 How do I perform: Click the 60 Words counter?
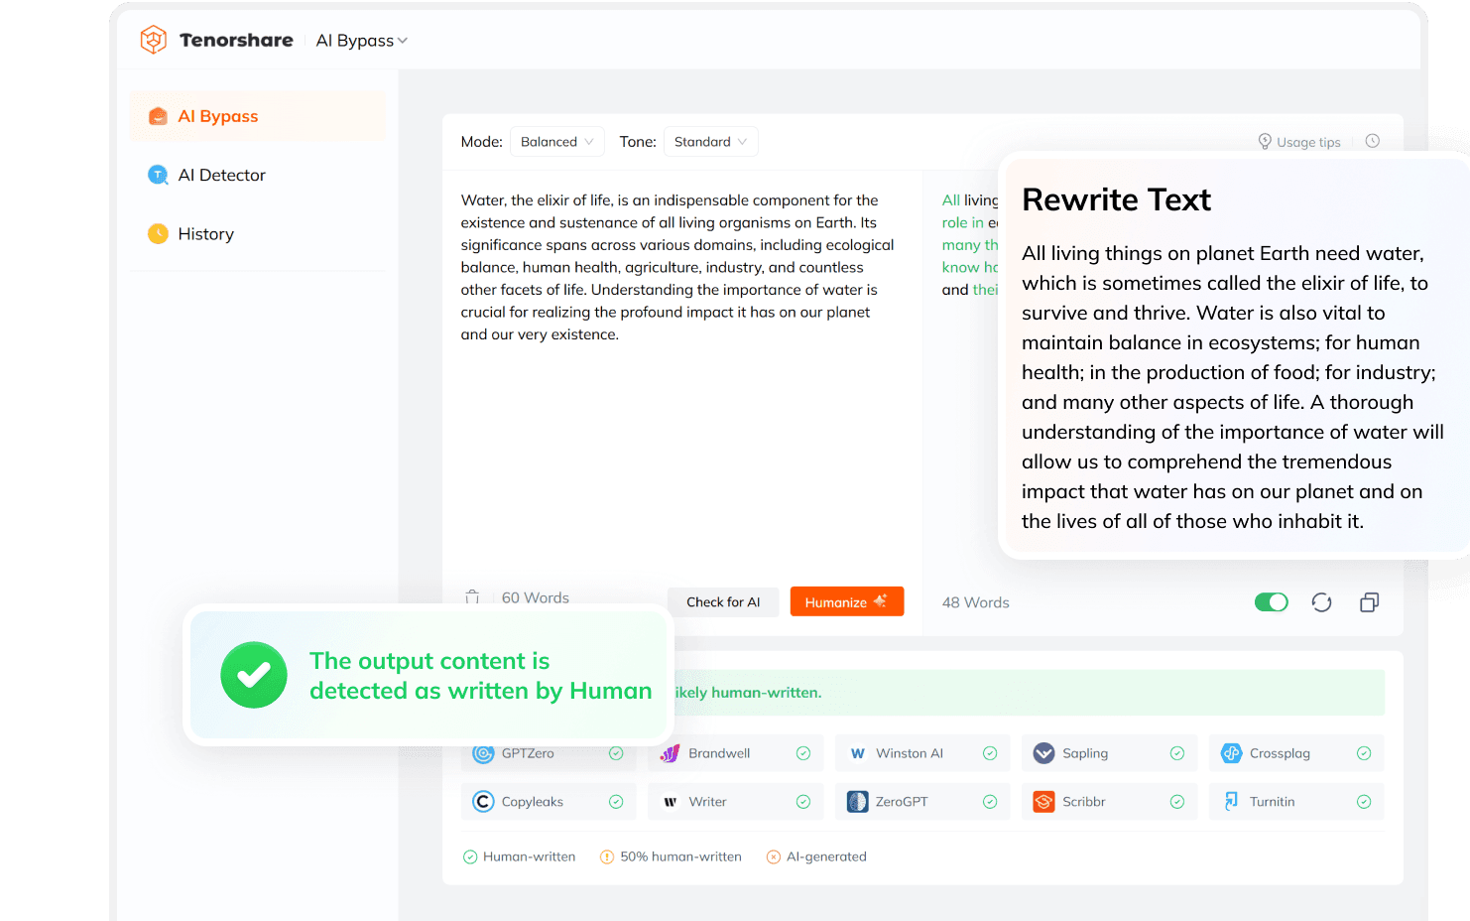[x=536, y=597]
